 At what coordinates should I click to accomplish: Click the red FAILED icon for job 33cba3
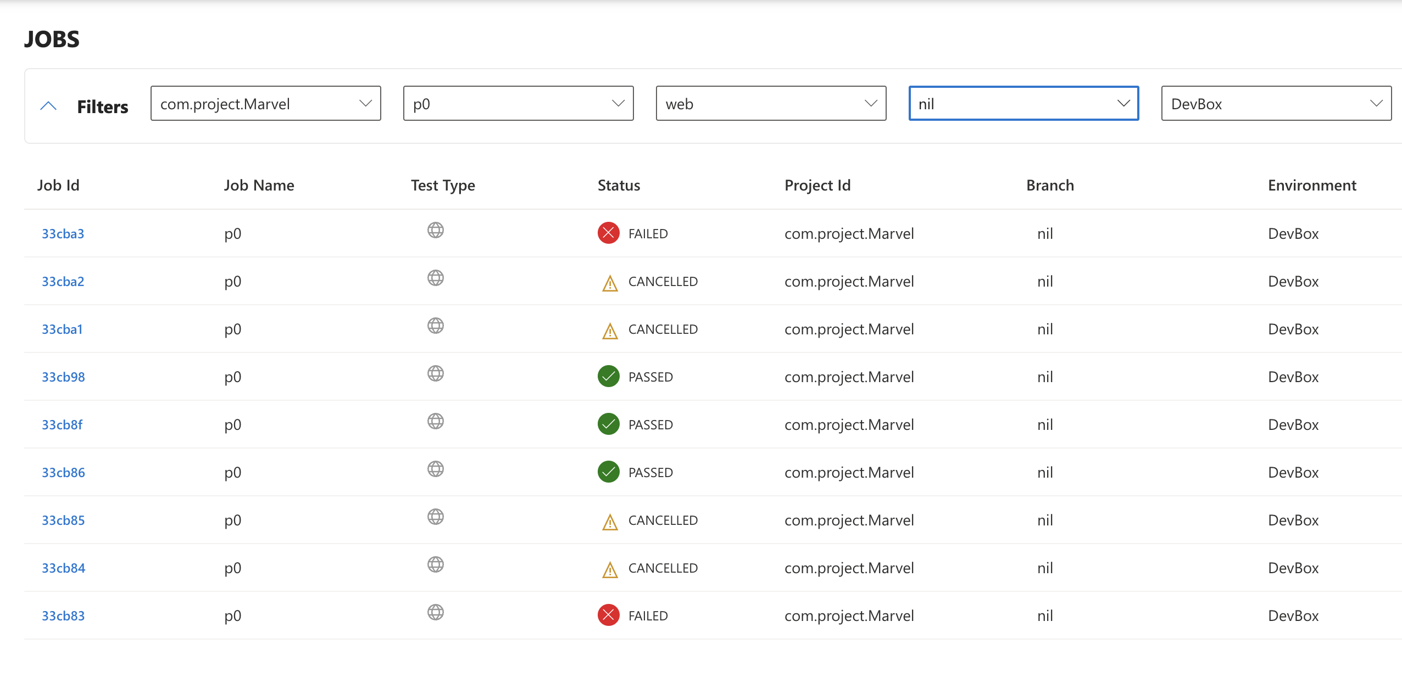tap(608, 233)
